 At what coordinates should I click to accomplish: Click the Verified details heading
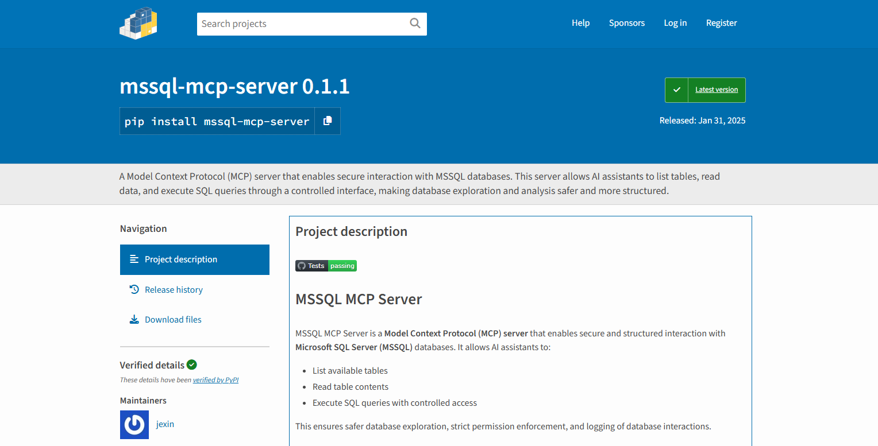(152, 365)
